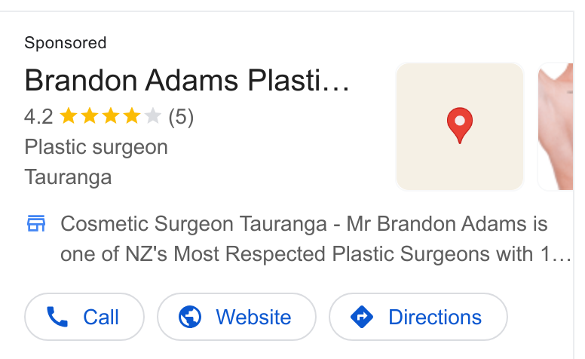
Task: Open the partially visible photo thumbnail
Action: coord(556,127)
